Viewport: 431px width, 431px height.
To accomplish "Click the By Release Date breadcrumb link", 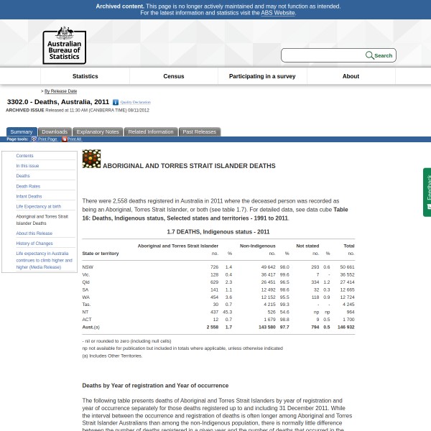I will [x=60, y=91].
